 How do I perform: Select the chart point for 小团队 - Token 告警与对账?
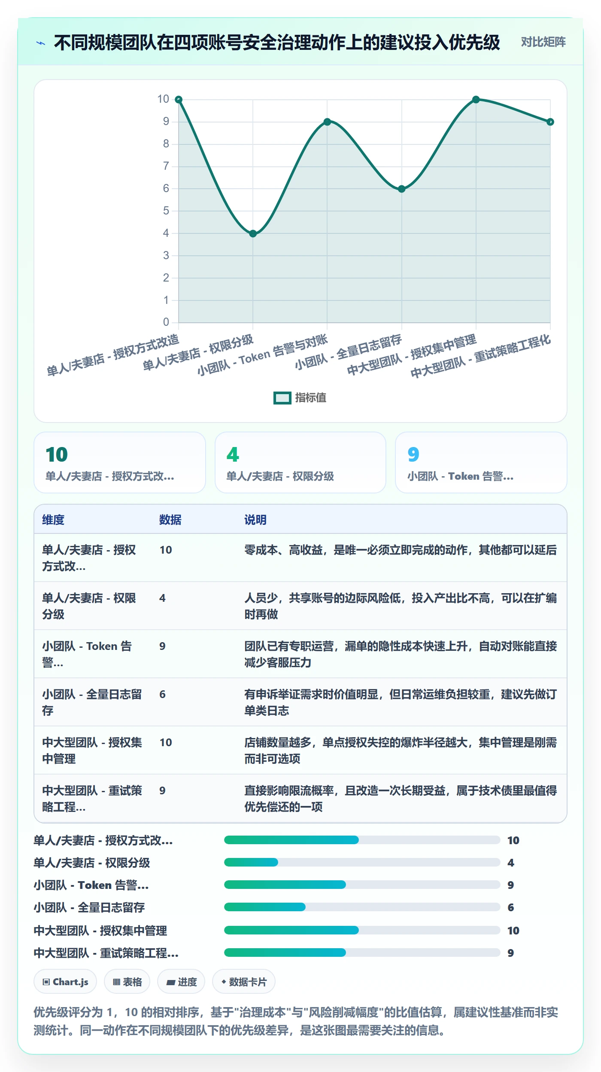click(x=327, y=122)
